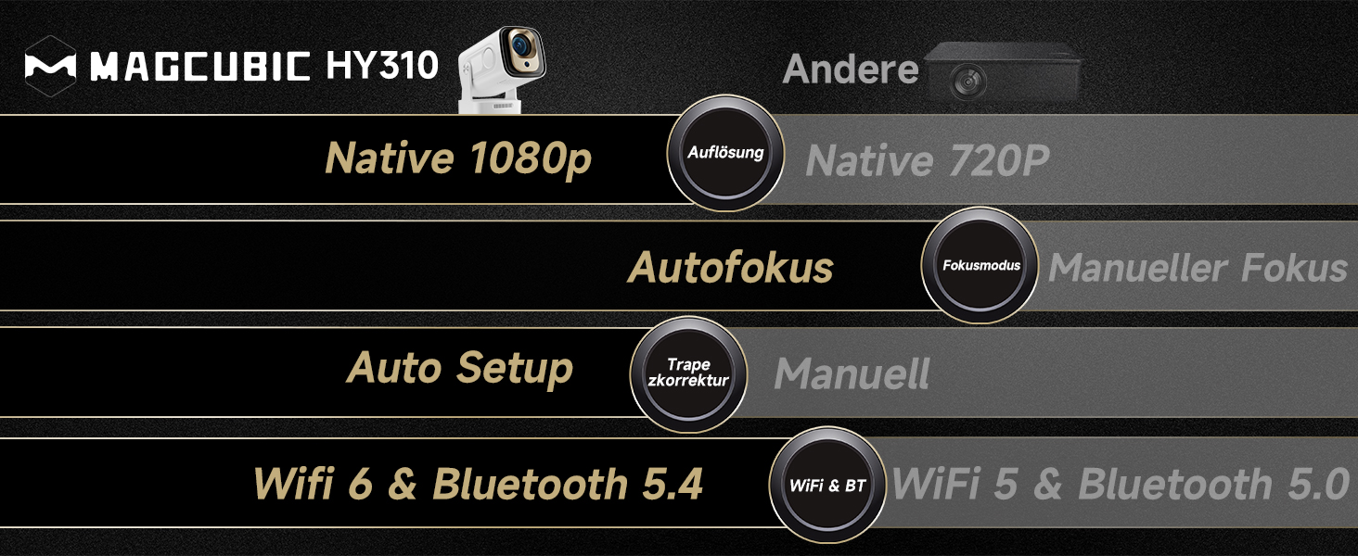Image resolution: width=1358 pixels, height=556 pixels.
Task: Click the Fokusmodus round badge
Action: pos(980,265)
